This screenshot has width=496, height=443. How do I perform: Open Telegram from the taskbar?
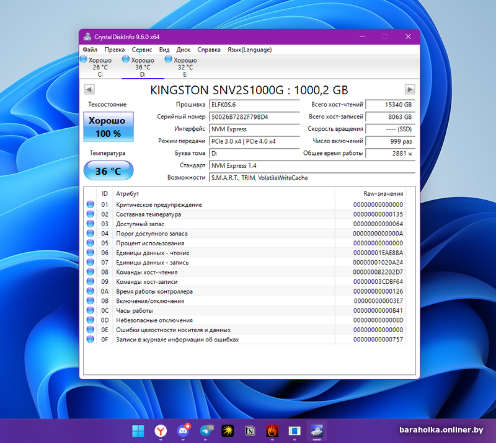(206, 431)
